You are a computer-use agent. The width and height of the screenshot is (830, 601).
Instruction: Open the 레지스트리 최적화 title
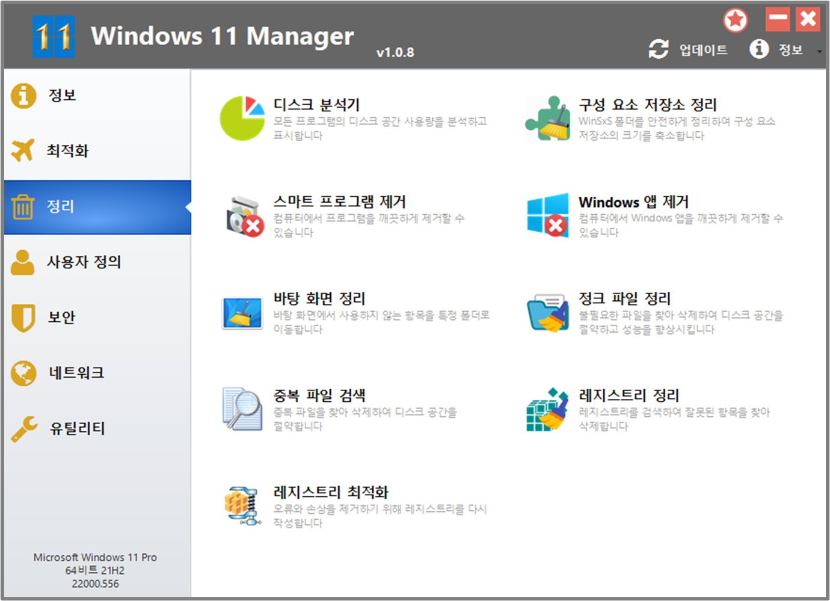point(331,492)
